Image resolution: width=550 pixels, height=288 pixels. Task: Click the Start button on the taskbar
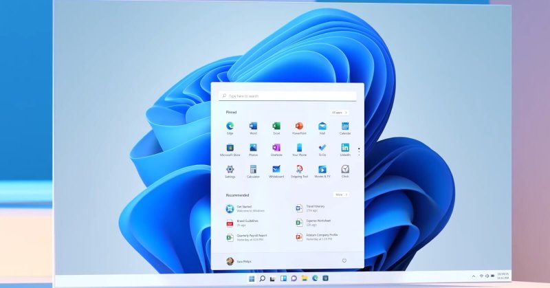coord(252,278)
